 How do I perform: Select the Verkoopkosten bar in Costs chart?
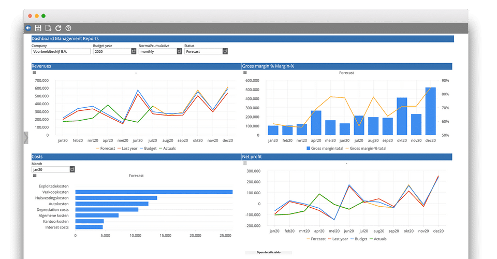154,192
